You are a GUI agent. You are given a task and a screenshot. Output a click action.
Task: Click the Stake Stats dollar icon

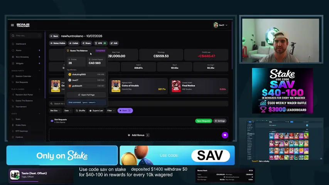[x=13, y=125]
